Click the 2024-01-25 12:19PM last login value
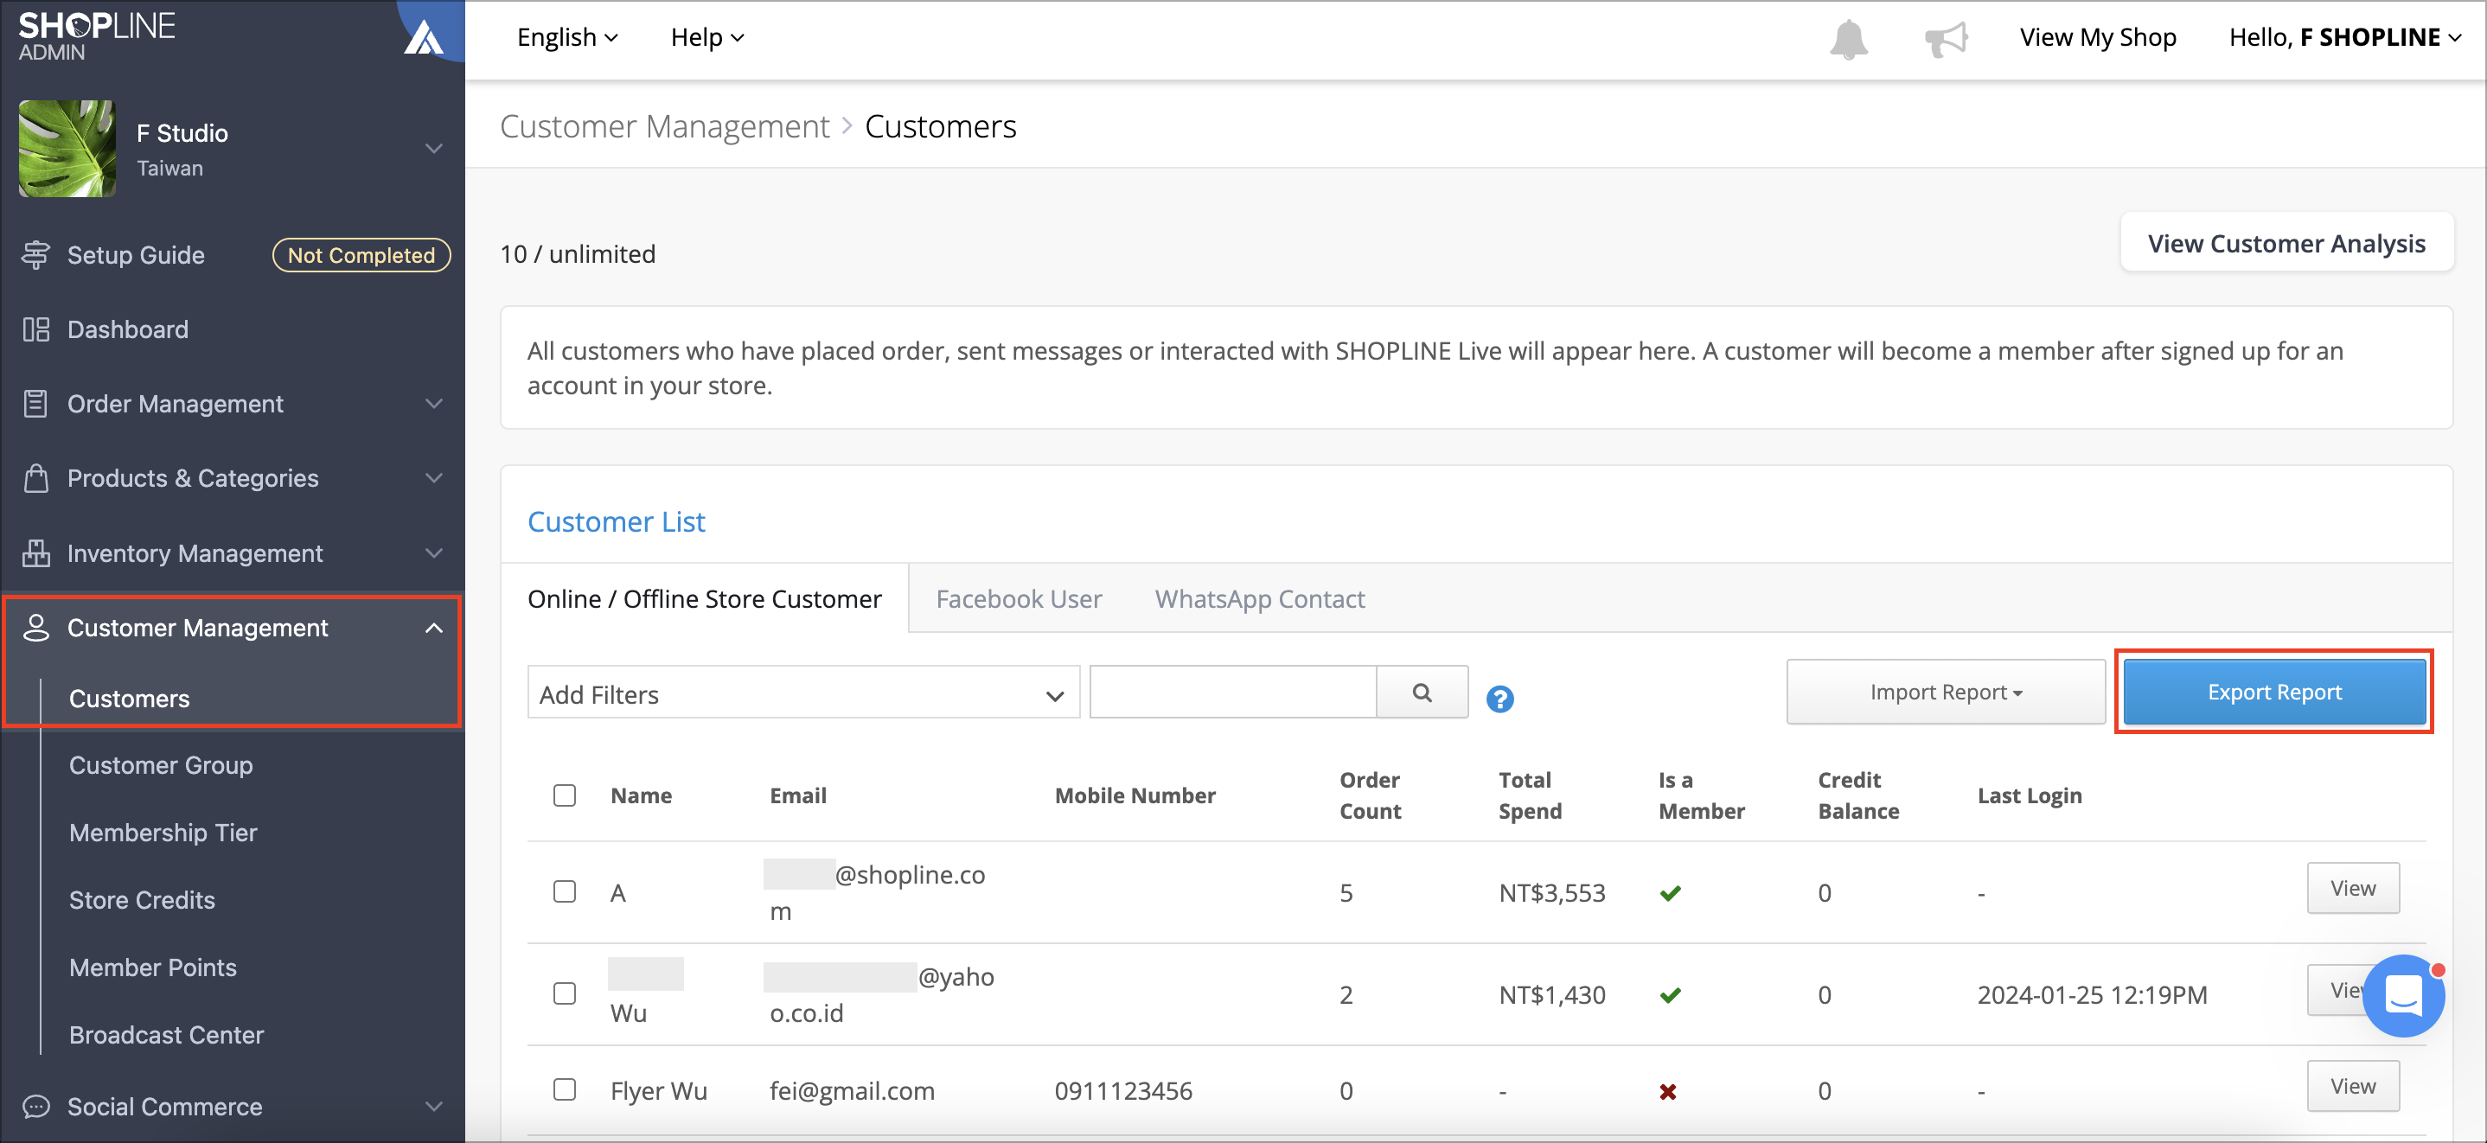The image size is (2487, 1143). 2092,995
